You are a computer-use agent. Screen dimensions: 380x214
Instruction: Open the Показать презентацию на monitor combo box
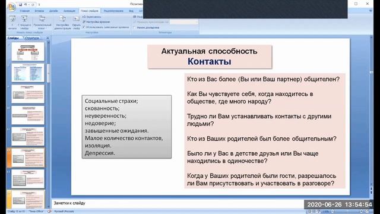[x=183, y=22]
